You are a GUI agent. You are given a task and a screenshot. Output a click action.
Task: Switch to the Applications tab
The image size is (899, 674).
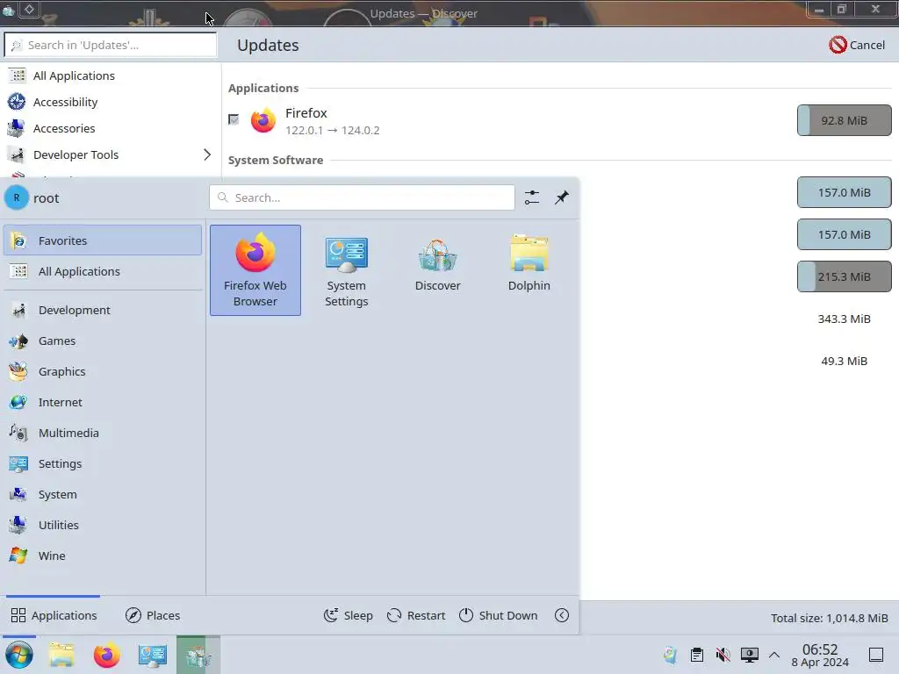coord(54,615)
